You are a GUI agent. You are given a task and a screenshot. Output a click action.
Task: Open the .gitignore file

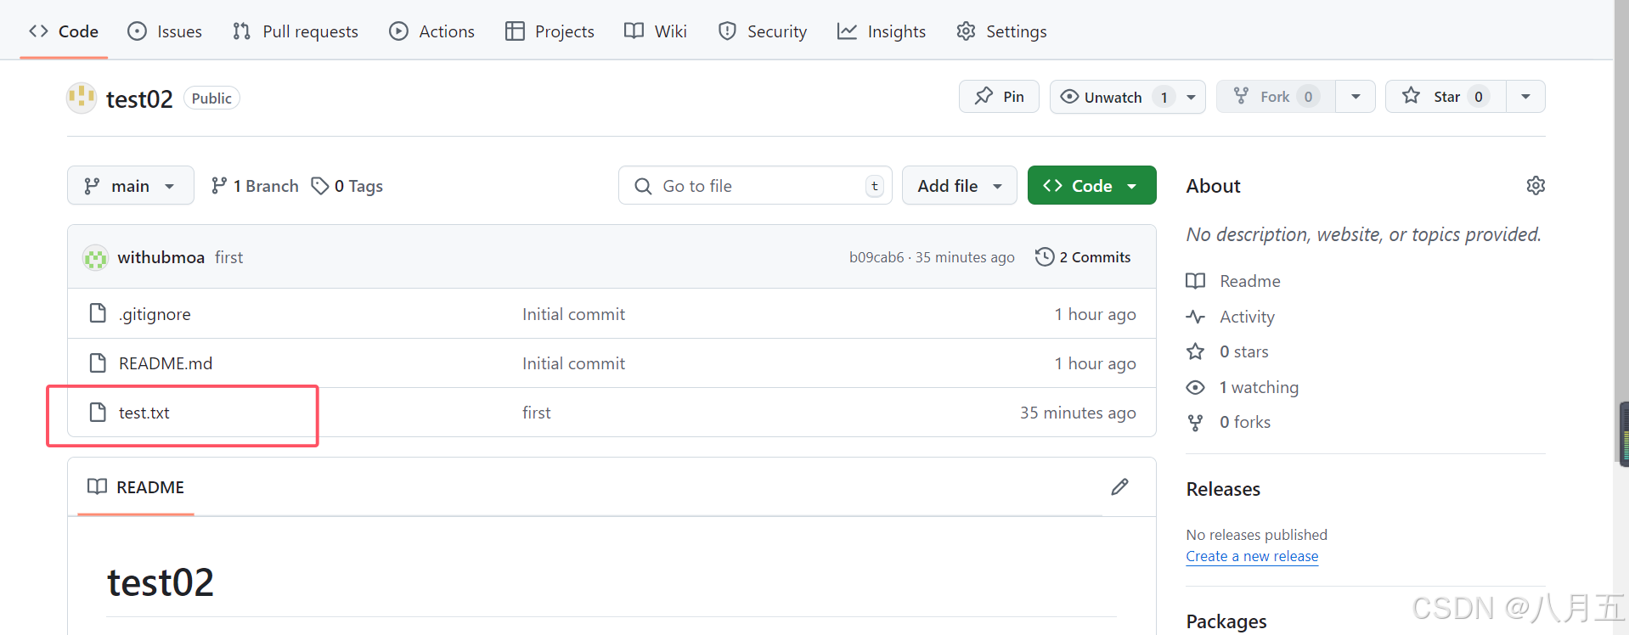155,314
